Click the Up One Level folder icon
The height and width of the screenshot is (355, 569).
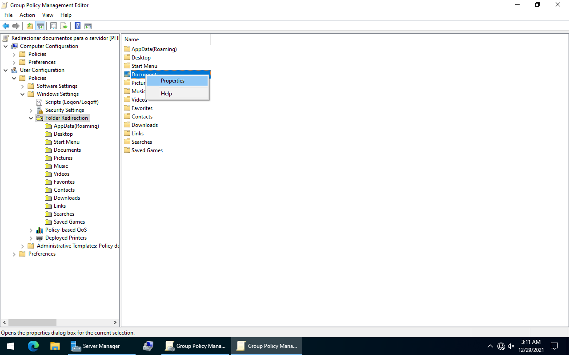pos(29,26)
